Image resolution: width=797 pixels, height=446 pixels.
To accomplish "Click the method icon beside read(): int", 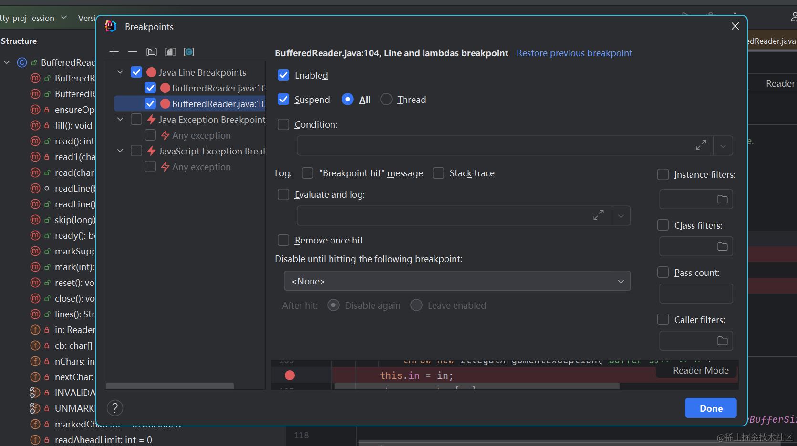I will (35, 141).
